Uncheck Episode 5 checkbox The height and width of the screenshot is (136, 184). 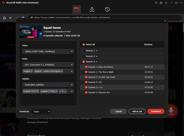(x=86, y=87)
